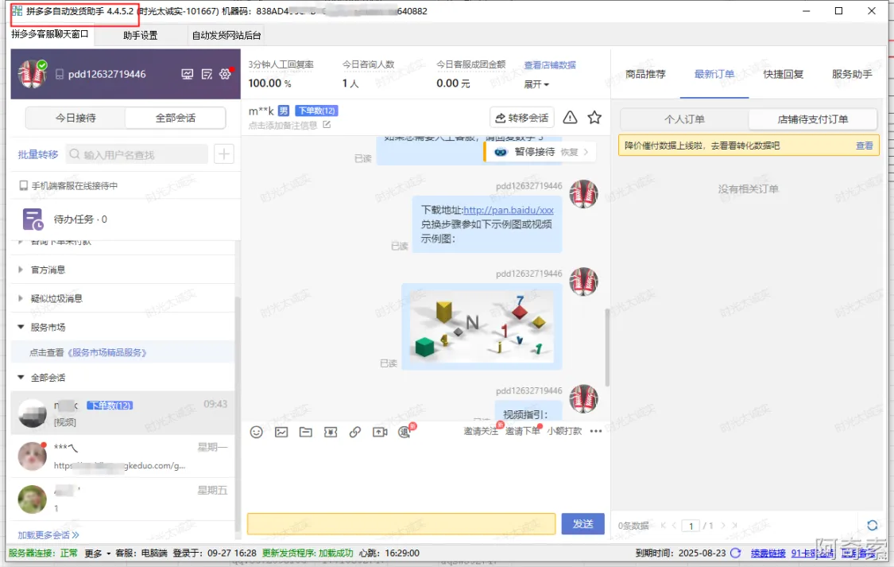Click 加载更多会话 link
The height and width of the screenshot is (567, 894).
(x=48, y=535)
